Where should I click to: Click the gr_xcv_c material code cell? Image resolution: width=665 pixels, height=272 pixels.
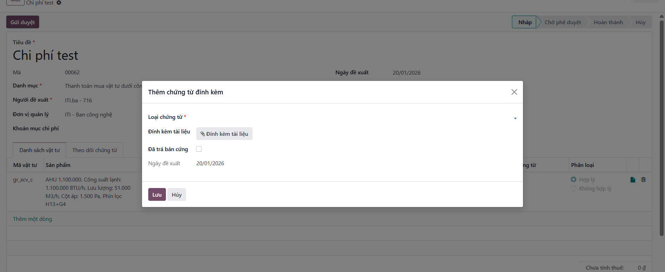tap(23, 180)
